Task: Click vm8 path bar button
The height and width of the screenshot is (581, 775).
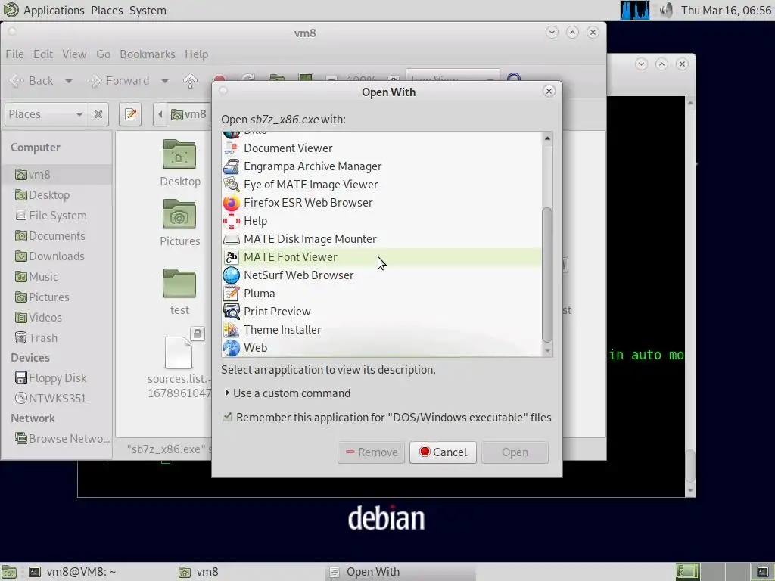Action: tap(188, 115)
